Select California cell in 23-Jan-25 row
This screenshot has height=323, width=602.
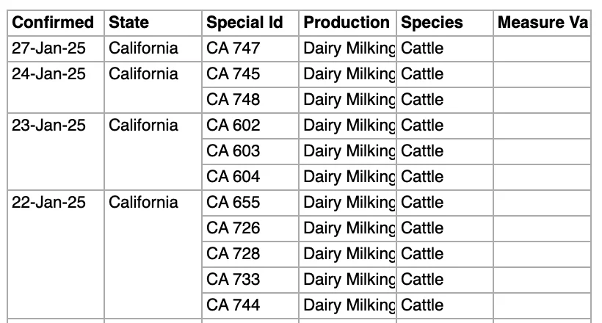153,151
